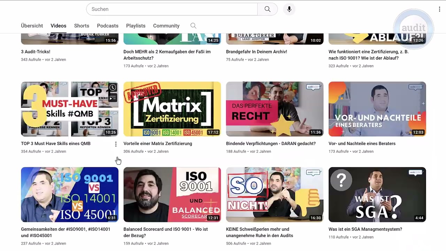Click title 'TOP 3 Must Have Skills eines QMB'

(56, 144)
